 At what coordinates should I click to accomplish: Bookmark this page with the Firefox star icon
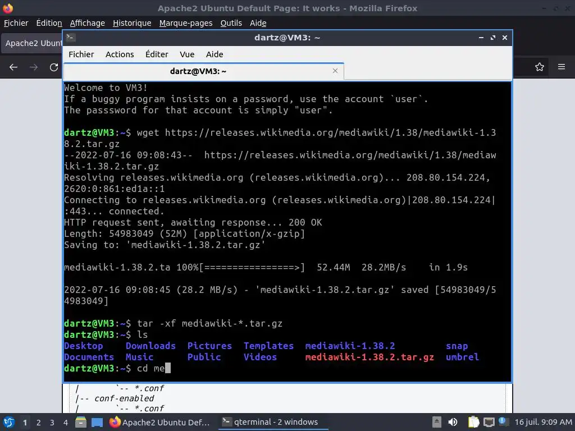tap(540, 67)
